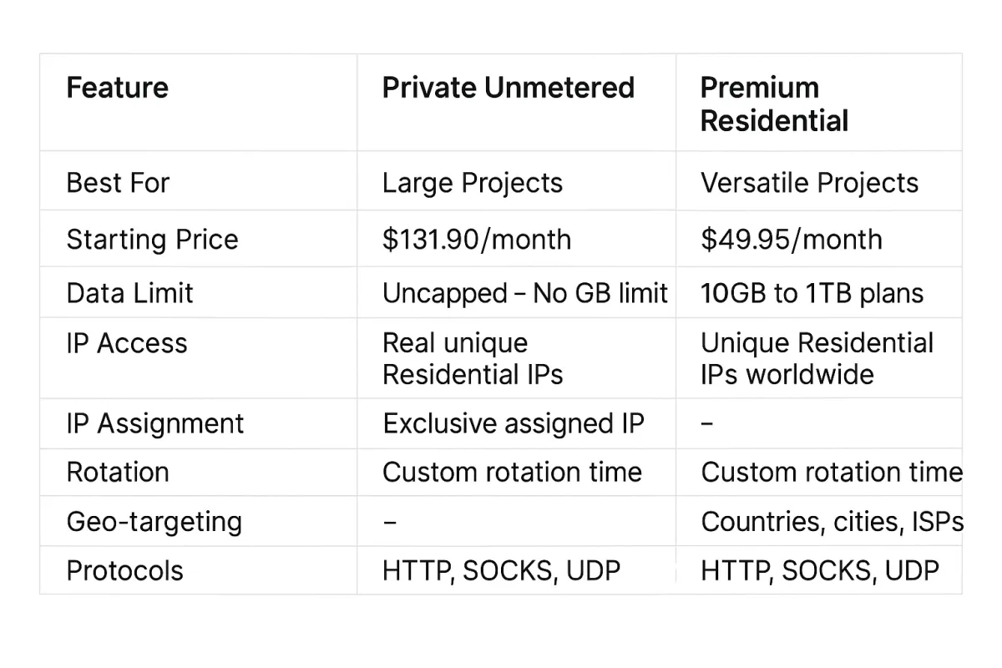Select the Data Limit row label

[129, 293]
